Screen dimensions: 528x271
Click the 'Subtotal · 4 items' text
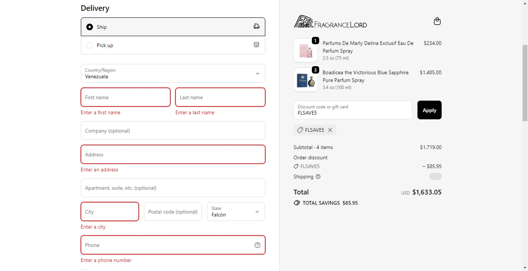313,147
